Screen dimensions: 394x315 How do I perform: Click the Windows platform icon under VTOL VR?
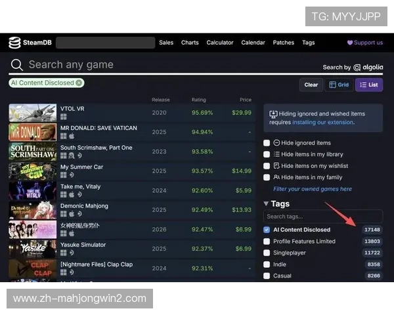click(64, 117)
